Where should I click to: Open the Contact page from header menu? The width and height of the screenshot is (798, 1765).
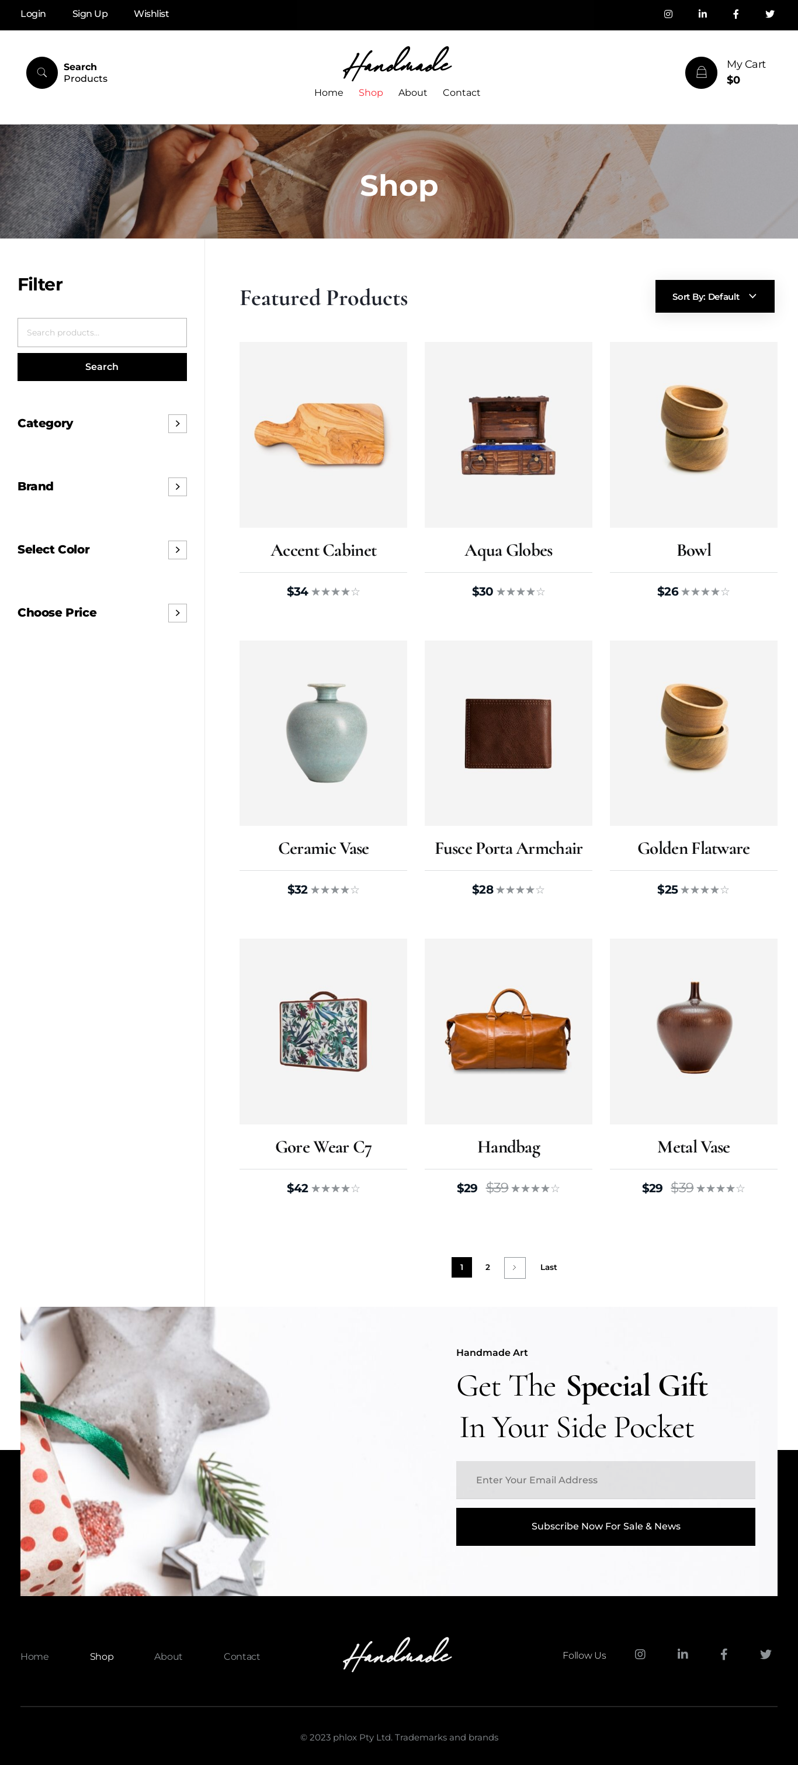(461, 92)
